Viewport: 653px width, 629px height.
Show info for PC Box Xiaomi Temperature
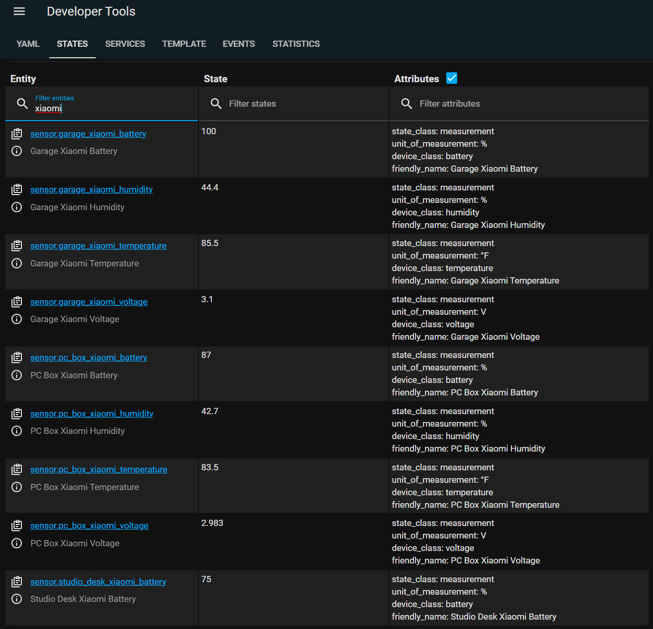point(17,487)
